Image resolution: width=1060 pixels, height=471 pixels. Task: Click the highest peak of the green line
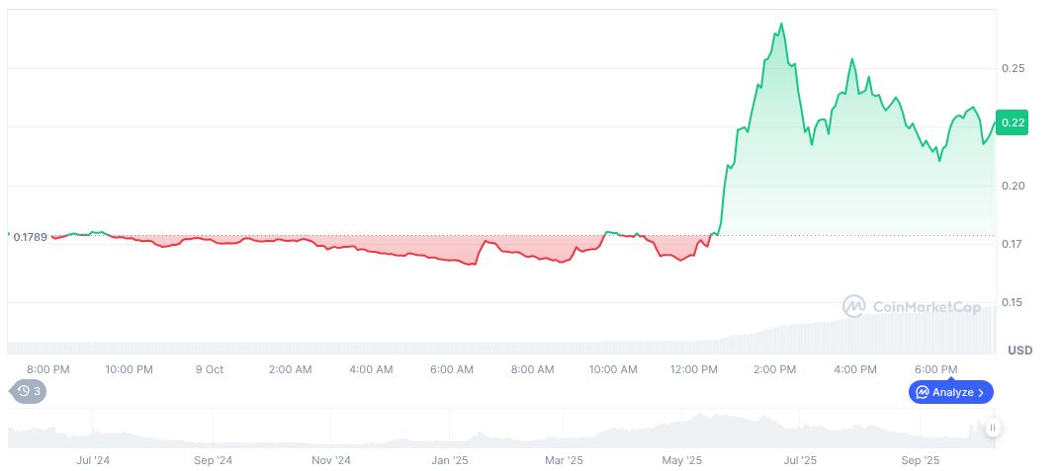click(x=781, y=24)
